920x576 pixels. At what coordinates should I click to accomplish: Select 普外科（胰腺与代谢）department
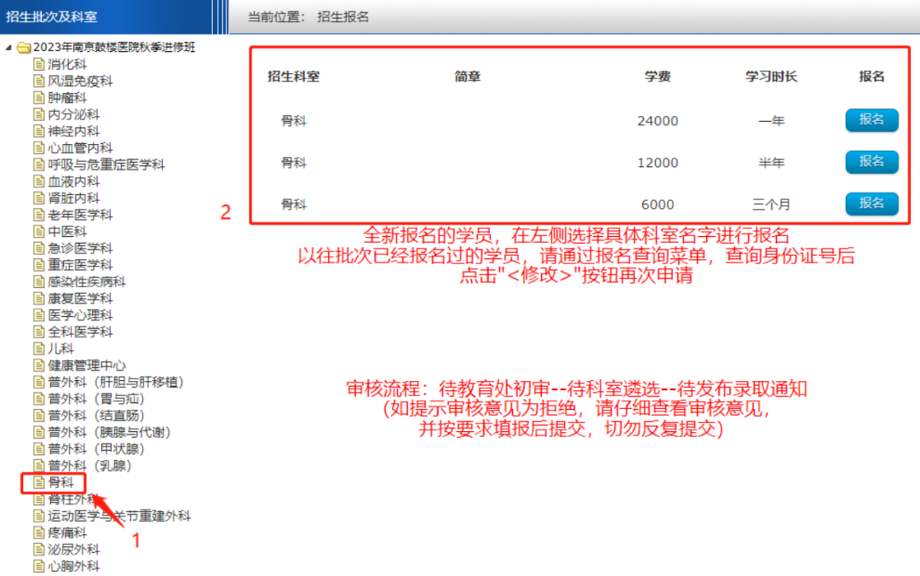coord(109,432)
